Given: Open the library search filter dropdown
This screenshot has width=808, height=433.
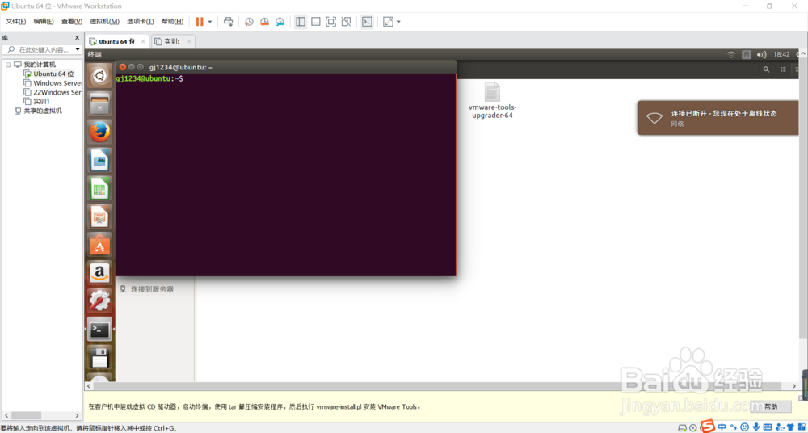Looking at the screenshot, I should (x=78, y=49).
